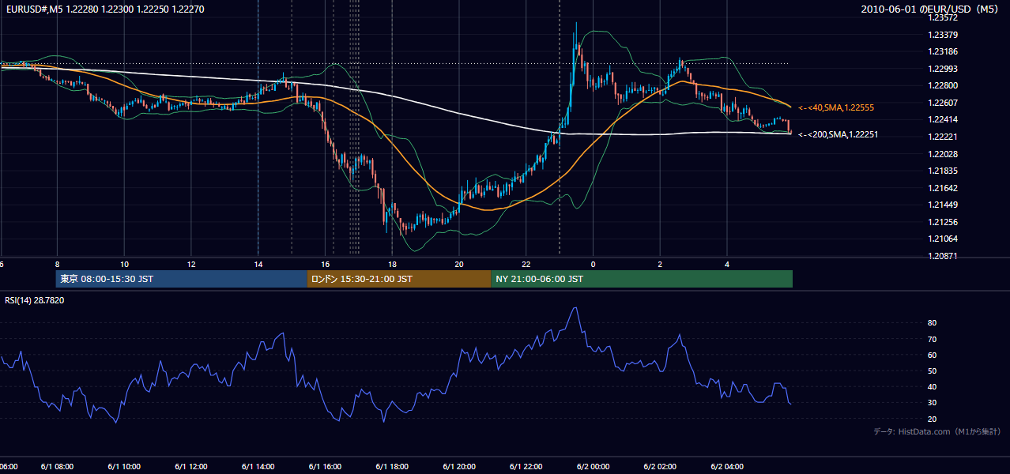Click price axis value 1.20871
Viewport: 1010px width, 474px height.
point(943,256)
